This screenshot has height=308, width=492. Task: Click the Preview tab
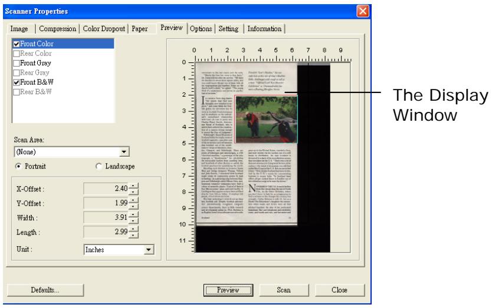point(172,28)
